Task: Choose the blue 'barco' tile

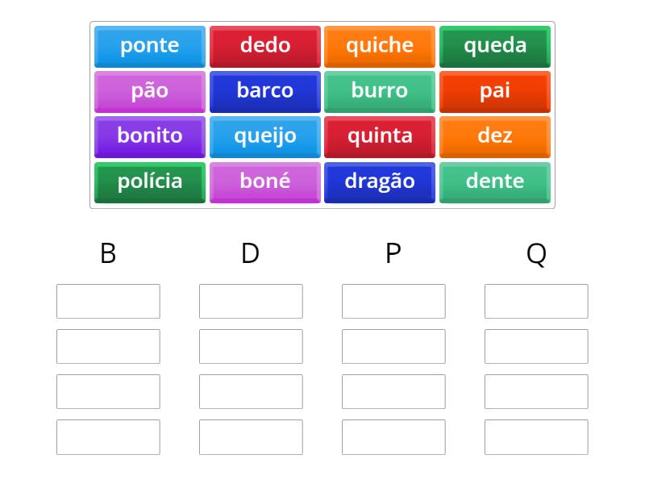Action: [x=264, y=91]
